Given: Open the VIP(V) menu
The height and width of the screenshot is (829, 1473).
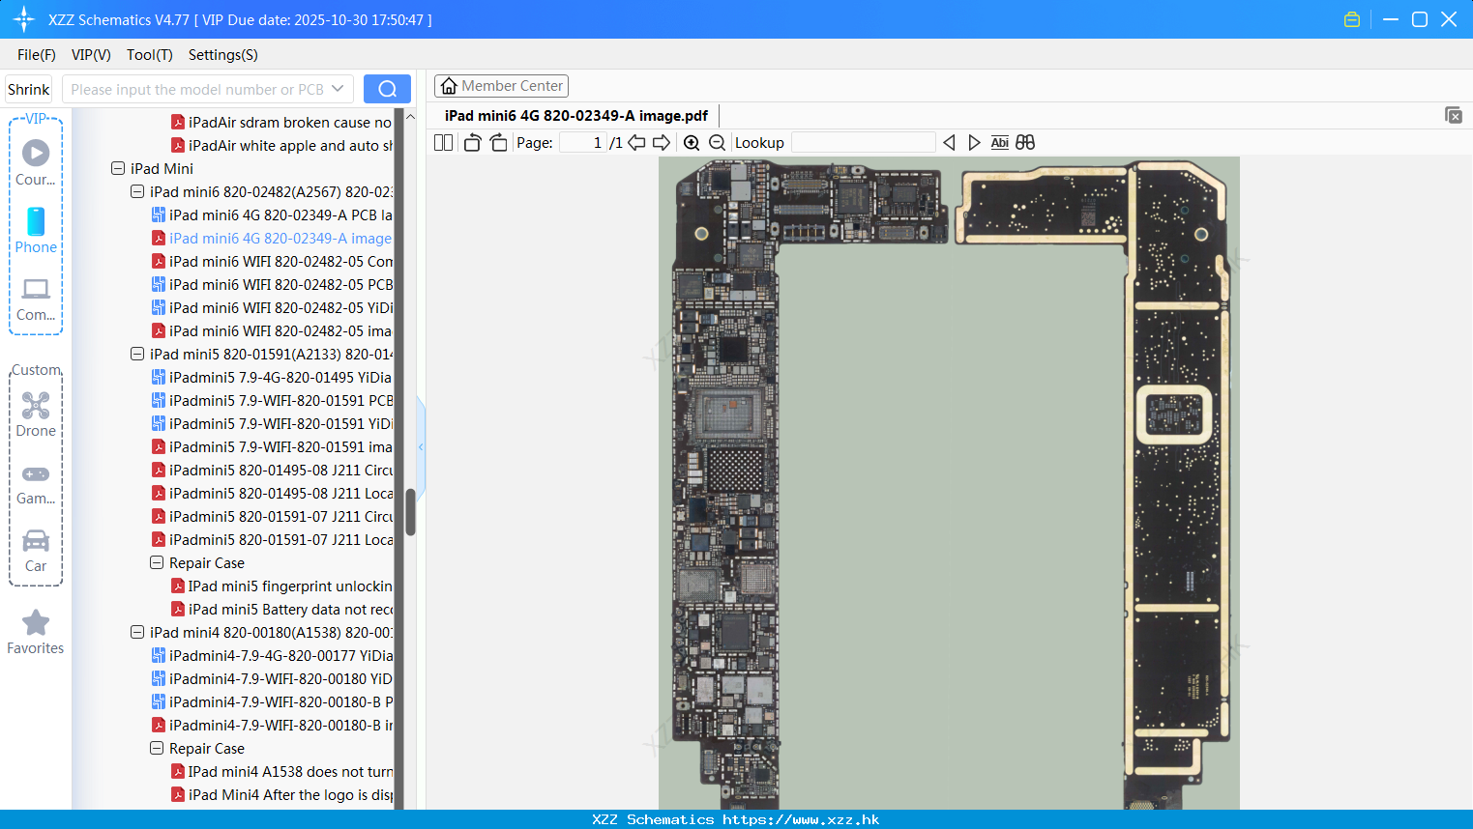Looking at the screenshot, I should pyautogui.click(x=91, y=55).
